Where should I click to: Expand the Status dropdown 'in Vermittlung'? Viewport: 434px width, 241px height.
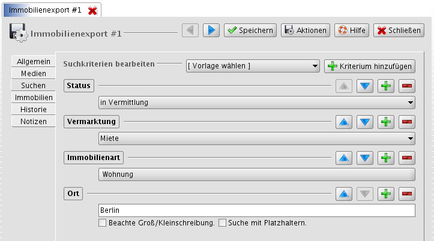[257, 103]
